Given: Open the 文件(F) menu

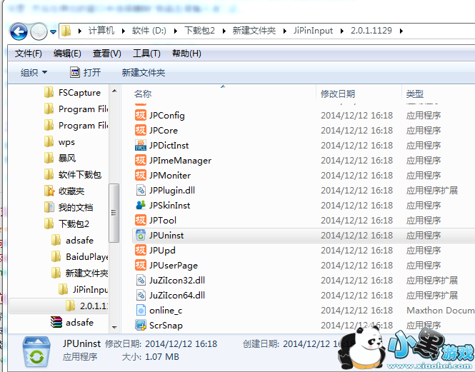Looking at the screenshot, I should [x=28, y=54].
